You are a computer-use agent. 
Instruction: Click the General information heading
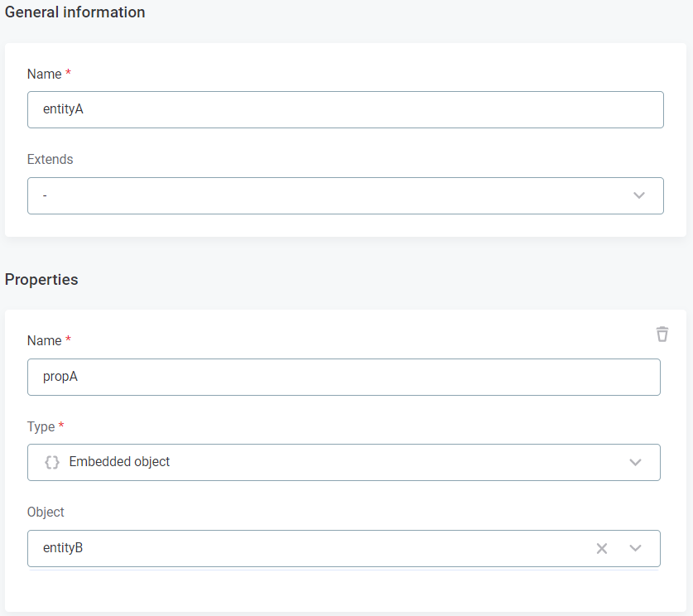click(x=75, y=12)
